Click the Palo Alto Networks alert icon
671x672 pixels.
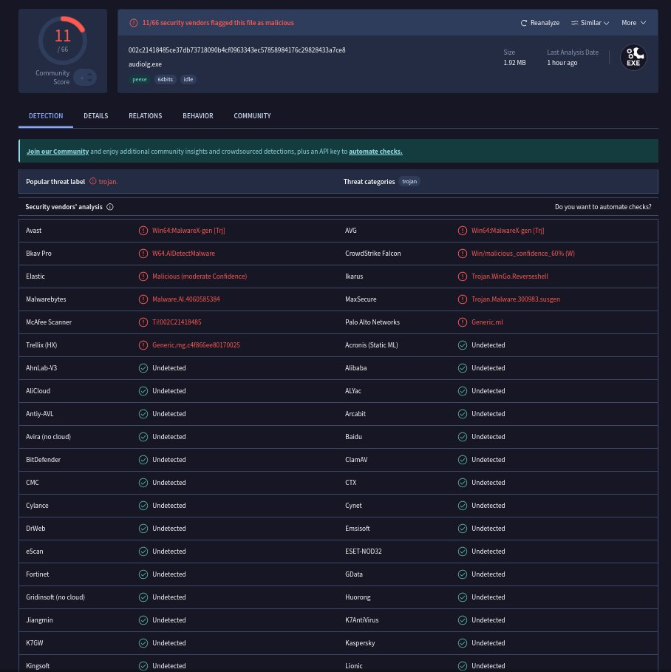pos(463,322)
